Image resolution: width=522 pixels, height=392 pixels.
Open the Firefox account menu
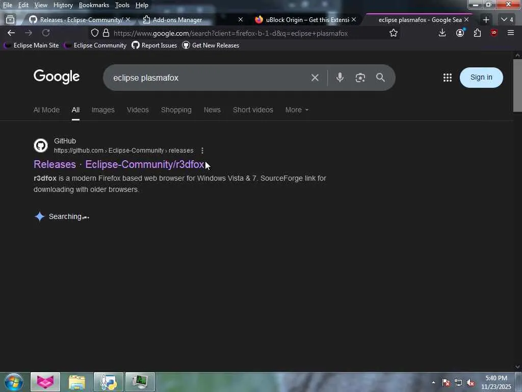[x=460, y=33]
